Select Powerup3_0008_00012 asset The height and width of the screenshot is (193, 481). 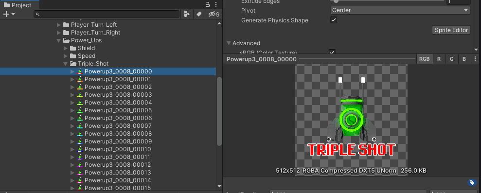118,165
